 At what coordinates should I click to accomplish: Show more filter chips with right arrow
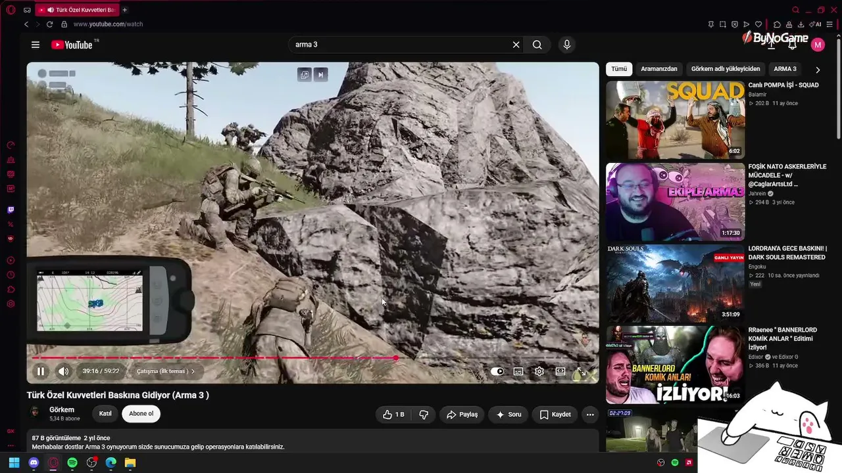pos(818,70)
